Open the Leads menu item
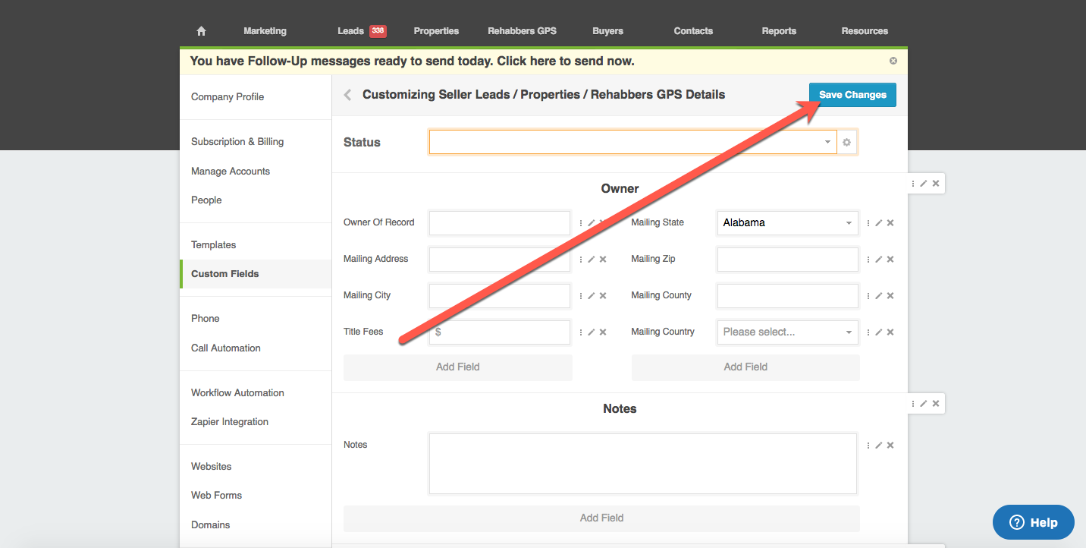The image size is (1086, 548). [351, 31]
